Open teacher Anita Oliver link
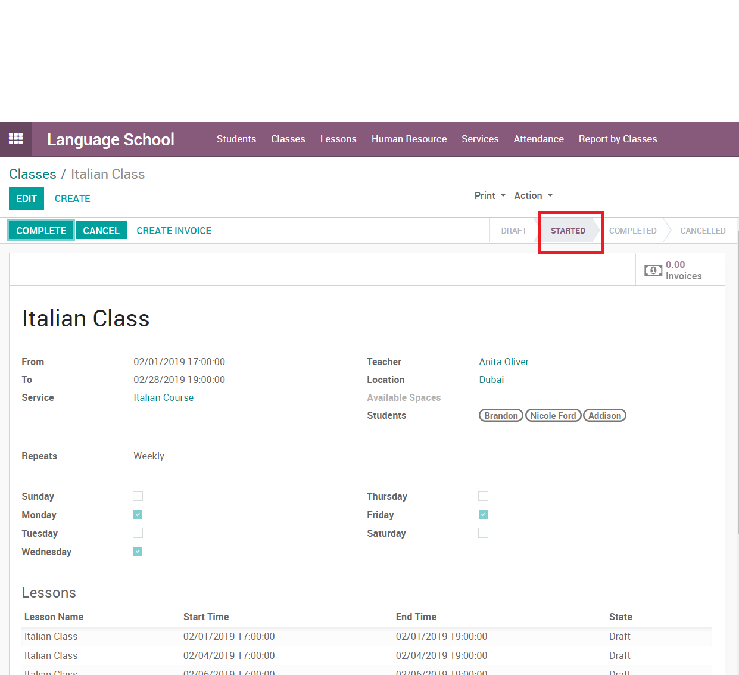 point(503,362)
